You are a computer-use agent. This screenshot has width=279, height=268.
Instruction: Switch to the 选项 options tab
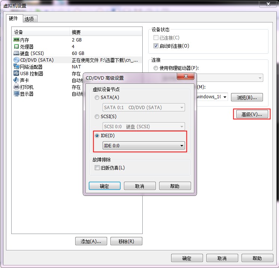coord(29,19)
